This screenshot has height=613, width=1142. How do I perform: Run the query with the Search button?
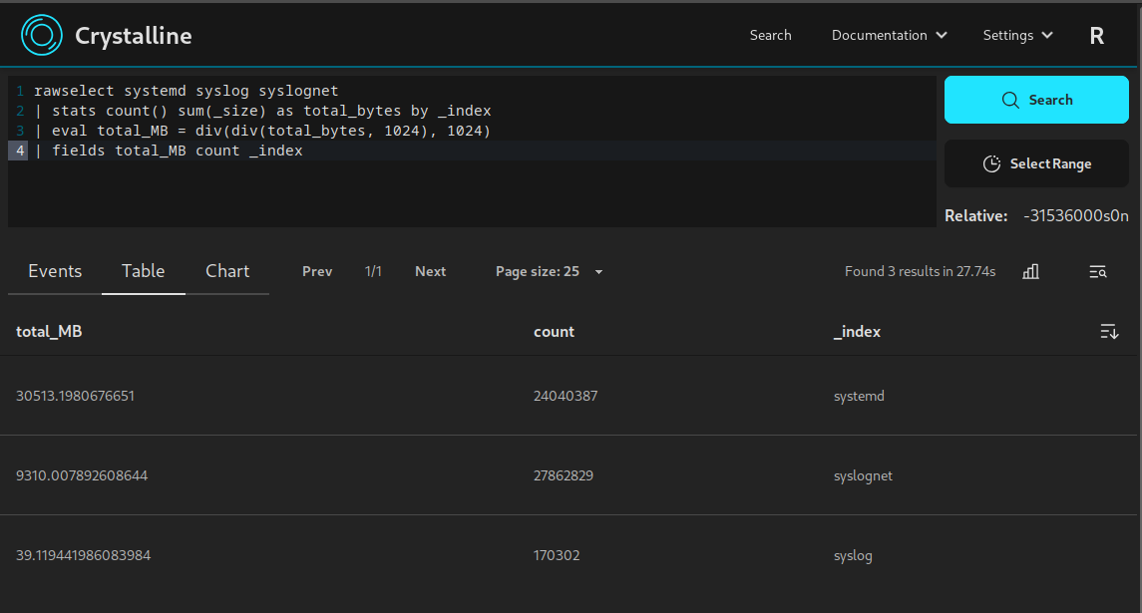1036,100
